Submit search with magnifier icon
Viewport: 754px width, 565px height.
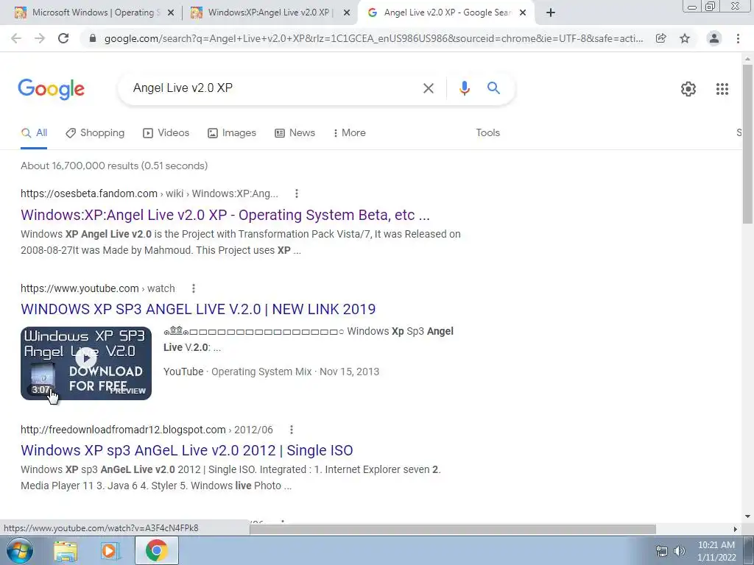pos(493,88)
